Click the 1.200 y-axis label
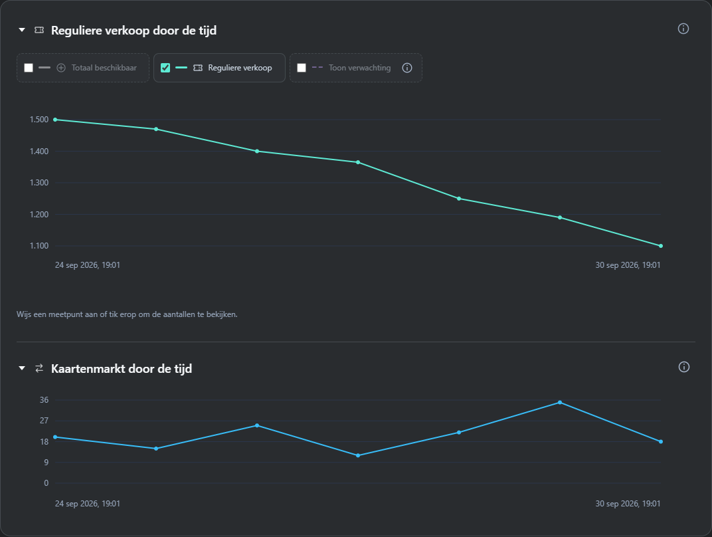The height and width of the screenshot is (537, 712). 39,215
